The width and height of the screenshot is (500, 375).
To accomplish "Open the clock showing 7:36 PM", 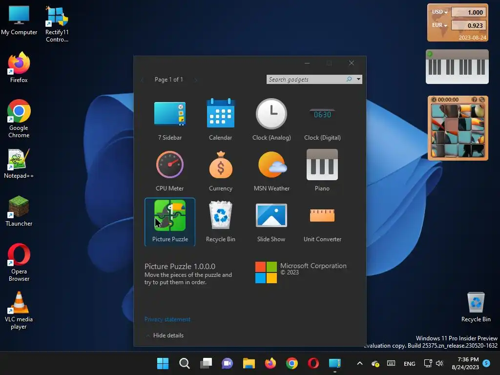I will [465, 363].
